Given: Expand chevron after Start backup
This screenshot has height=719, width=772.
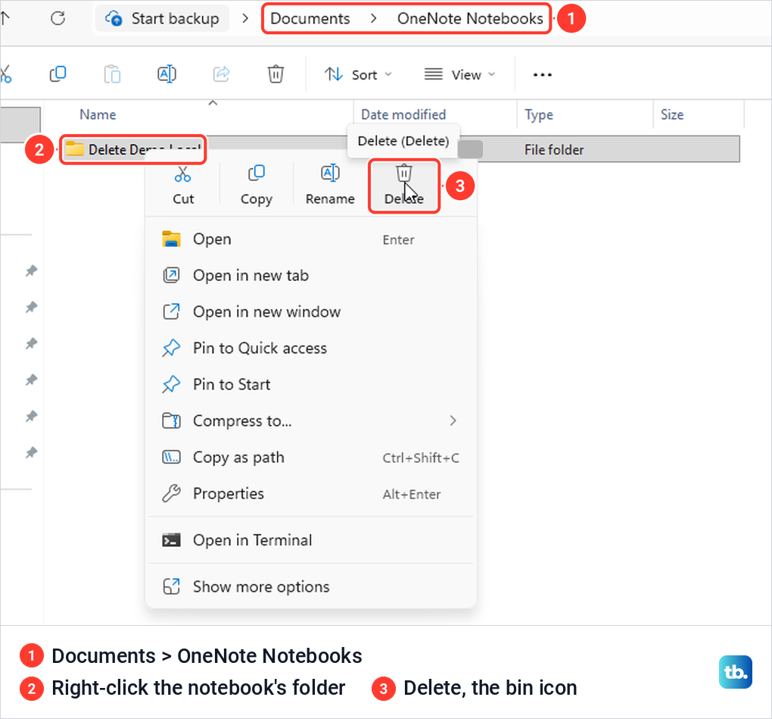Looking at the screenshot, I should (245, 19).
